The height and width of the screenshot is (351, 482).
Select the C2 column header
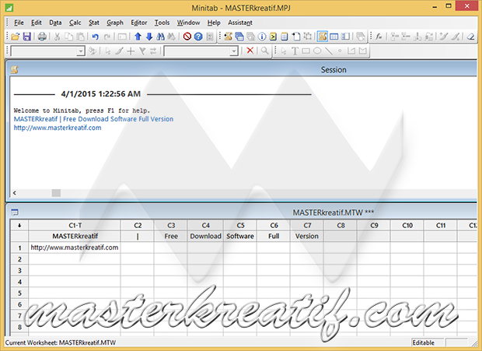click(x=138, y=226)
